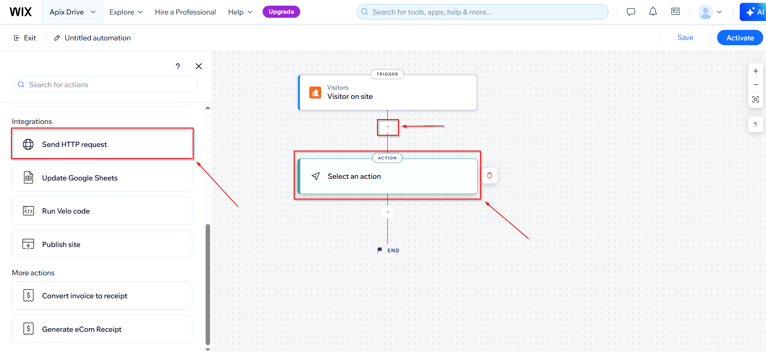Click the END flag marker

pyautogui.click(x=388, y=250)
